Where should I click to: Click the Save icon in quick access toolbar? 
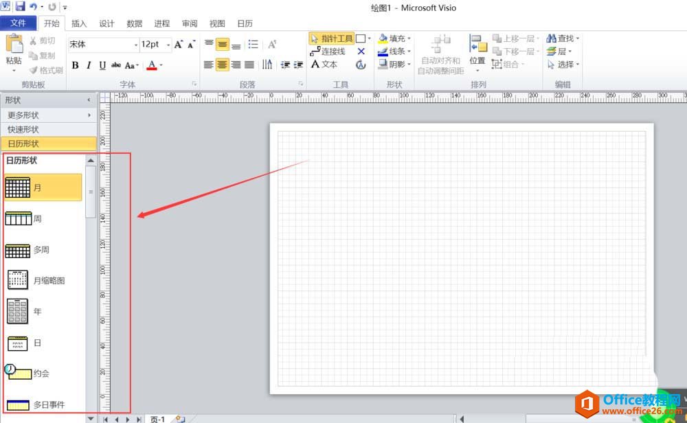coord(20,7)
